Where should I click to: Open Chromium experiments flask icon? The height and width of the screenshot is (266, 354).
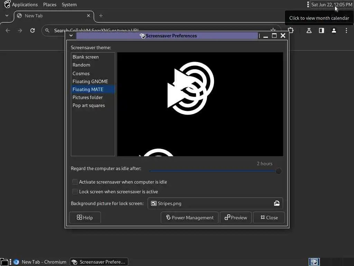pyautogui.click(x=309, y=30)
